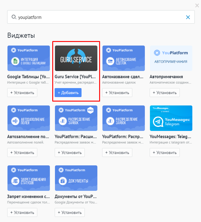
Task: Click the YouMessages: Teleg... title
Action: [x=170, y=137]
